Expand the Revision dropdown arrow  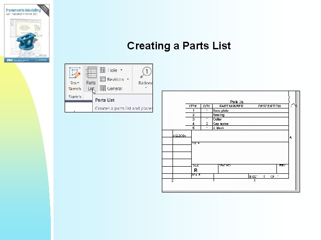(x=128, y=79)
